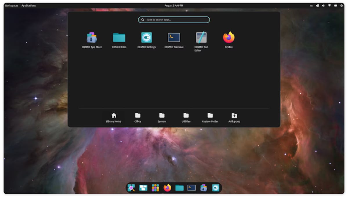This screenshot has height=197, width=348.
Task: Open the Settings toggle icon in the dock
Action: coord(216,188)
